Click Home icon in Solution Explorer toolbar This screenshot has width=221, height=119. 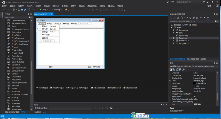coord(178,18)
